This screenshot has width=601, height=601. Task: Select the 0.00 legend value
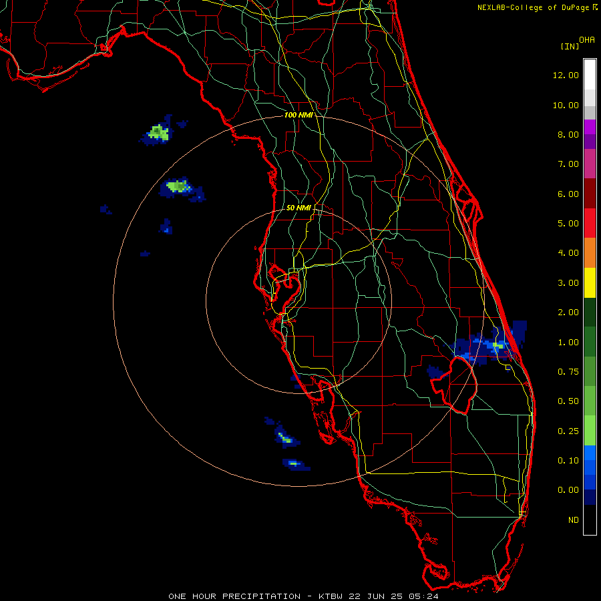(568, 490)
